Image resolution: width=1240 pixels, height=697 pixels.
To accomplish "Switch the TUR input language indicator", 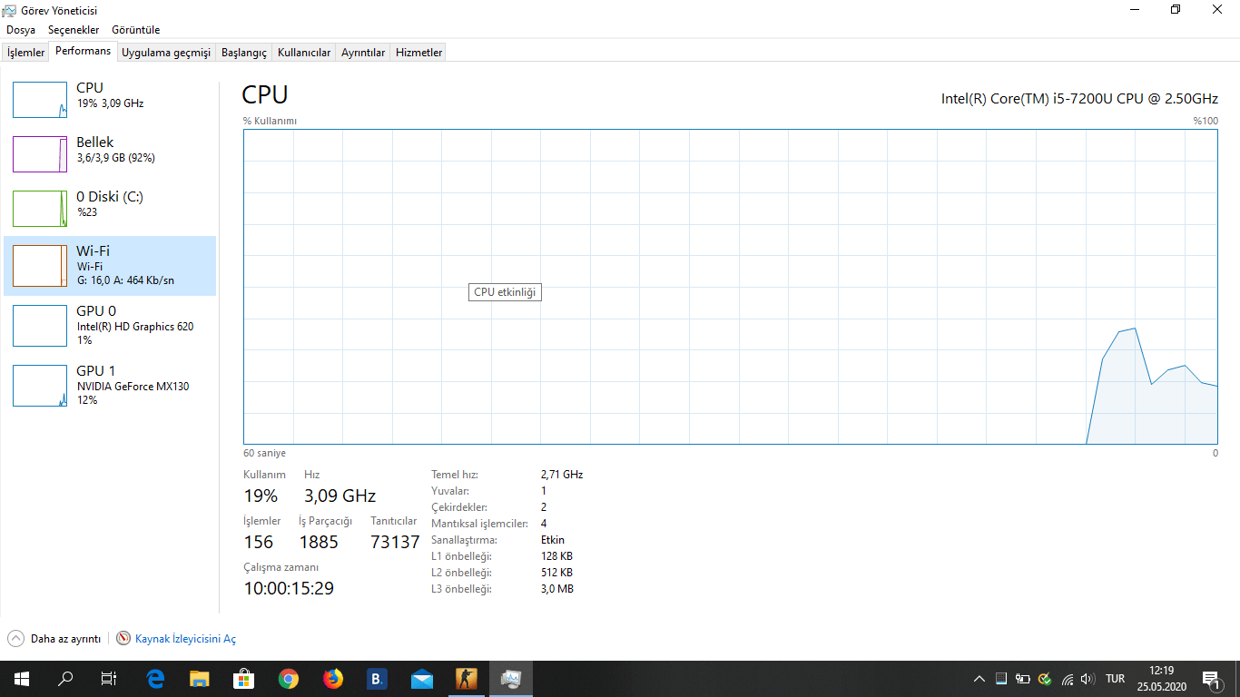I will (x=1116, y=679).
